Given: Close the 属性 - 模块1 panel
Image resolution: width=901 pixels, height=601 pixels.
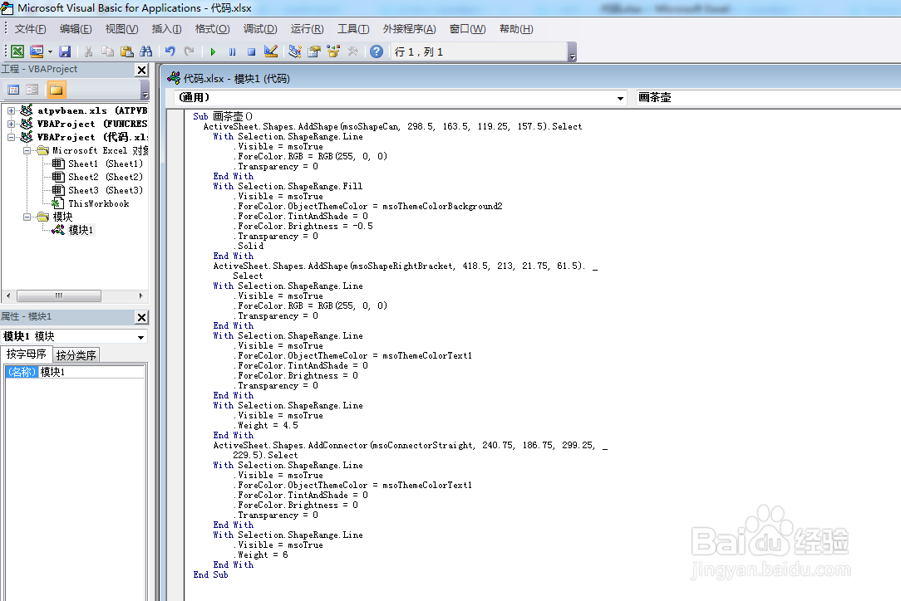Looking at the screenshot, I should point(141,317).
